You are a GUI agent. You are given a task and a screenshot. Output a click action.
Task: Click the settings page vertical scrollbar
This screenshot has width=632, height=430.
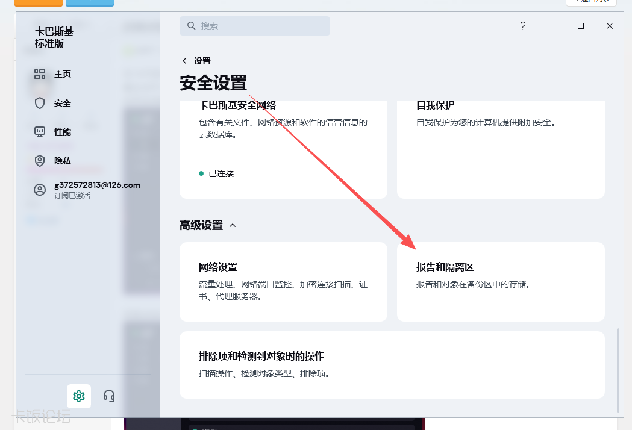click(618, 371)
